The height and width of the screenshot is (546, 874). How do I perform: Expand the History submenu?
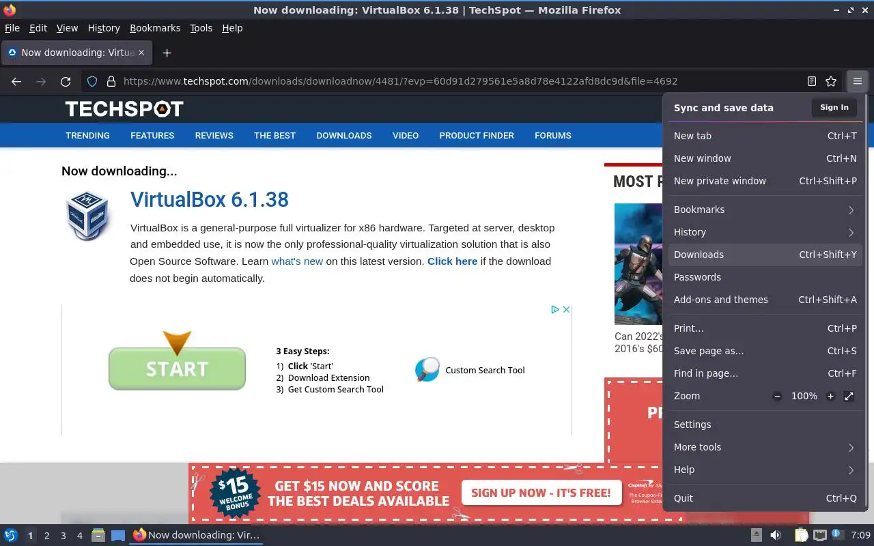point(765,232)
